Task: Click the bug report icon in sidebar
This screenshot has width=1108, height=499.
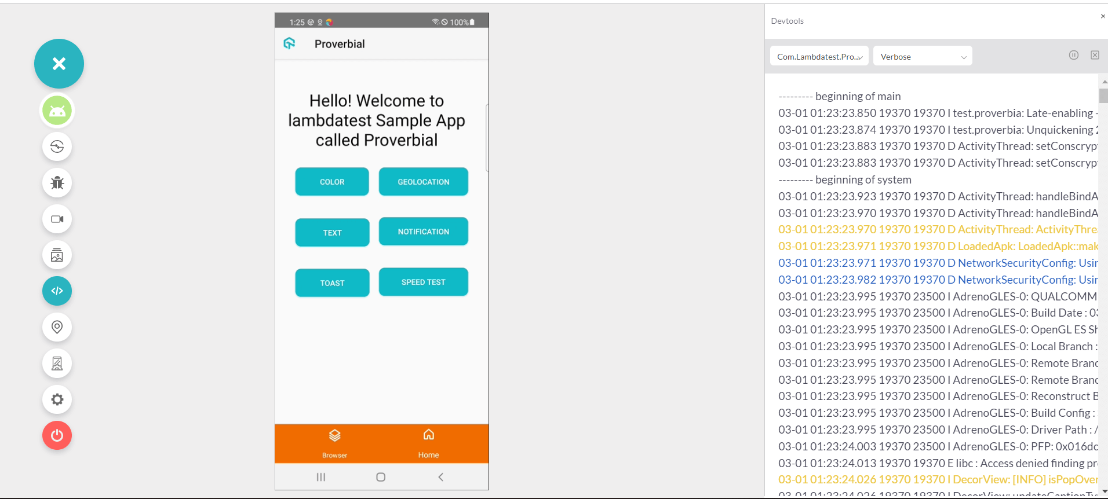Action: click(x=57, y=183)
